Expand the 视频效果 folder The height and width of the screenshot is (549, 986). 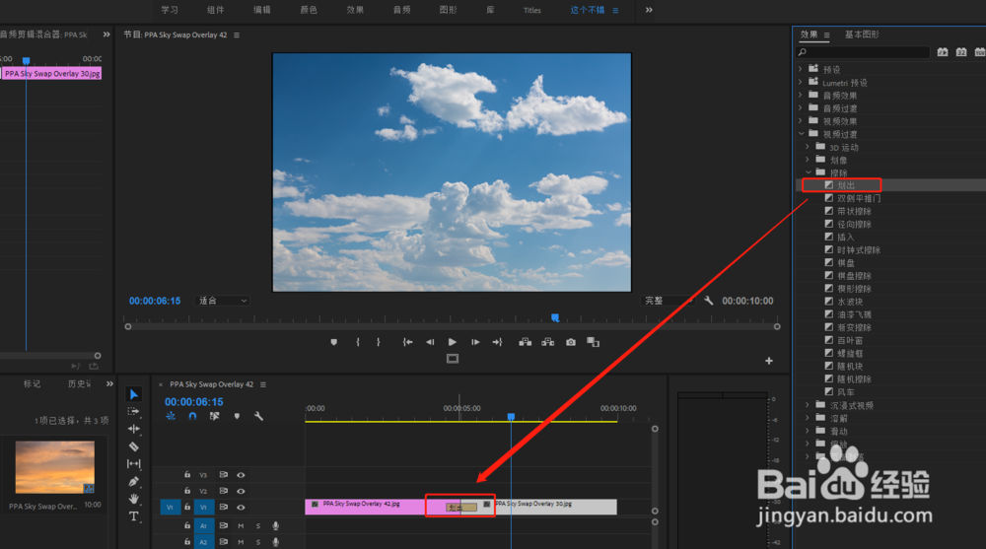(x=801, y=121)
